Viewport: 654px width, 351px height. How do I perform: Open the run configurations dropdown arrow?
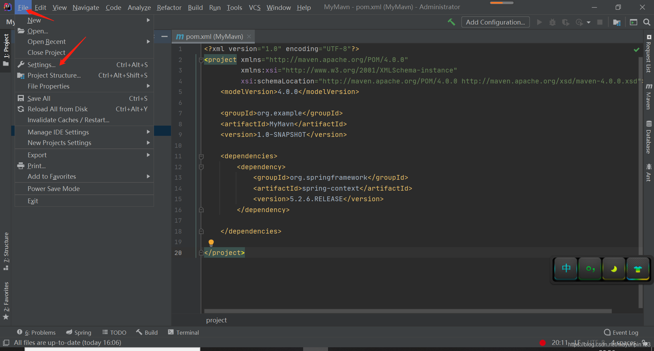(x=588, y=22)
